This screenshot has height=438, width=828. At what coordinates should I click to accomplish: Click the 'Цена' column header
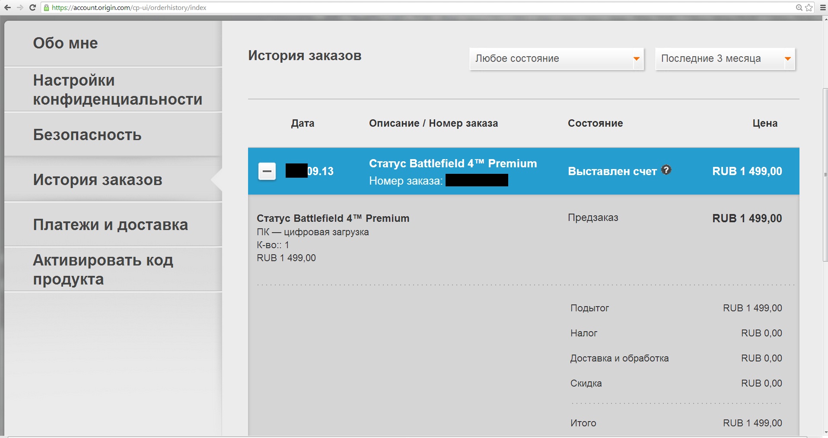[x=765, y=123]
